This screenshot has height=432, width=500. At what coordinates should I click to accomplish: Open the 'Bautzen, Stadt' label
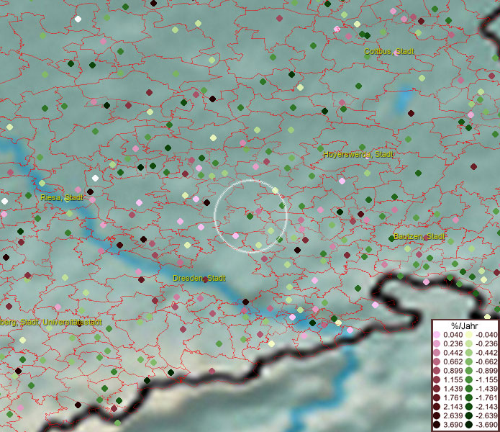[419, 236]
